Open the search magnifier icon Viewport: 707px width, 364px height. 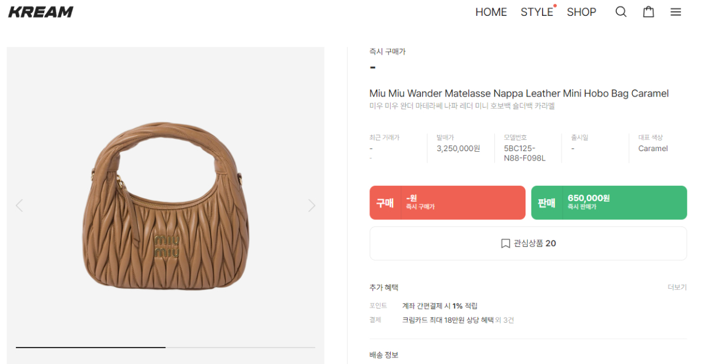621,12
